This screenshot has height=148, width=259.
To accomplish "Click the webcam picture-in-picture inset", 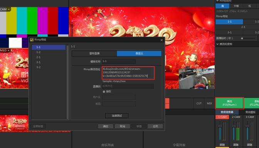I will tap(197, 79).
